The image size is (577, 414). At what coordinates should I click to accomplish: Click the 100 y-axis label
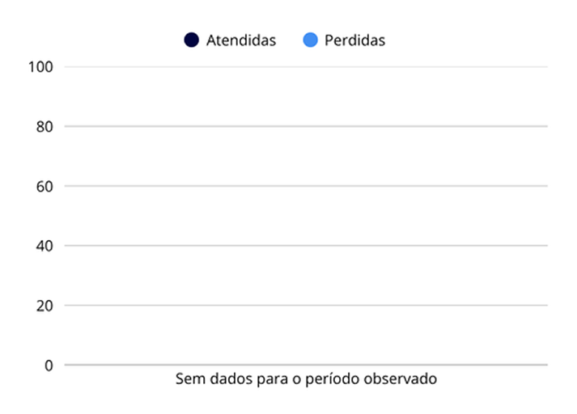40,67
